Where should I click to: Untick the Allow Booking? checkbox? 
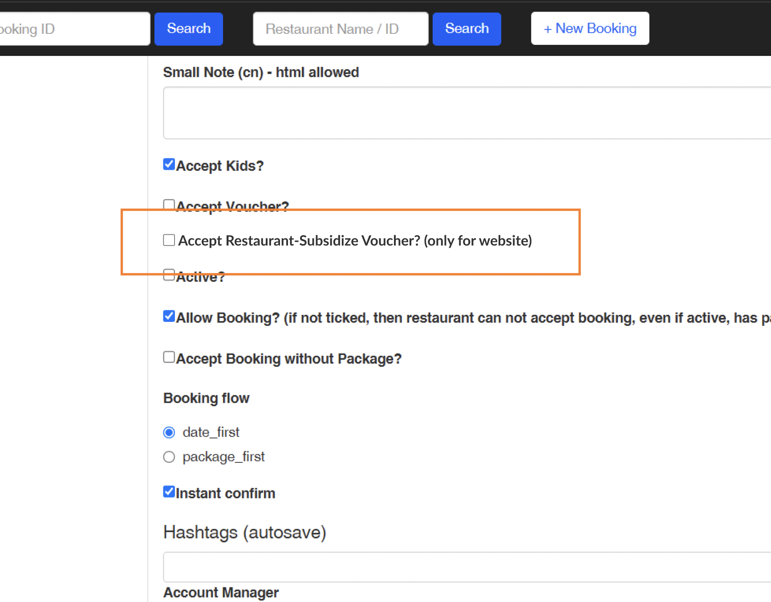169,316
